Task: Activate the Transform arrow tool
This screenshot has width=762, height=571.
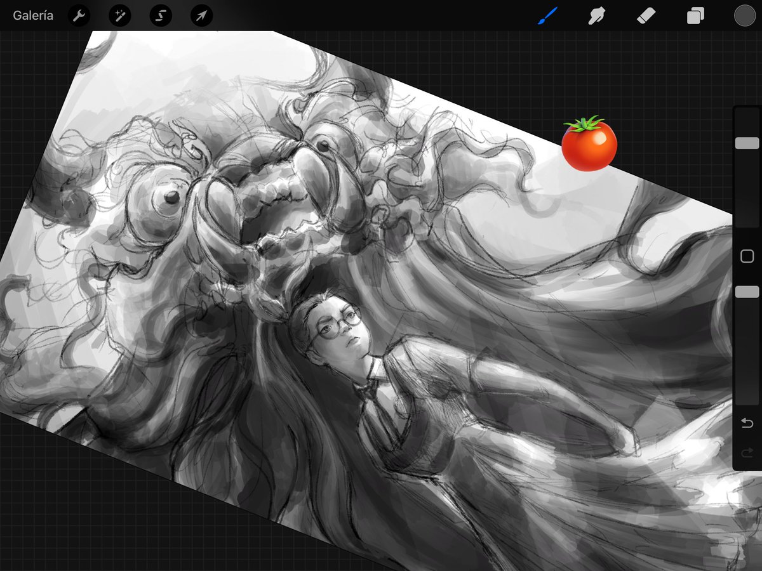Action: click(201, 16)
